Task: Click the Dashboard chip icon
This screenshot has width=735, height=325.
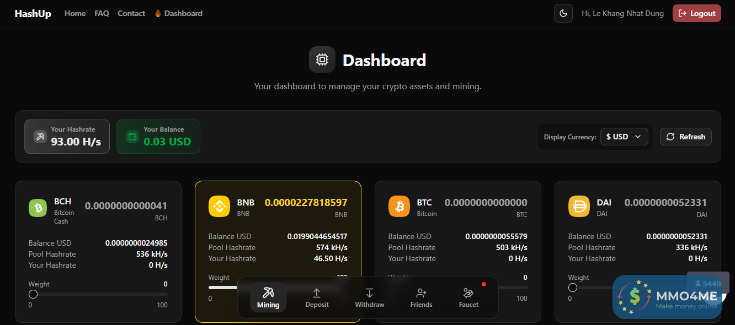Action: tap(322, 59)
